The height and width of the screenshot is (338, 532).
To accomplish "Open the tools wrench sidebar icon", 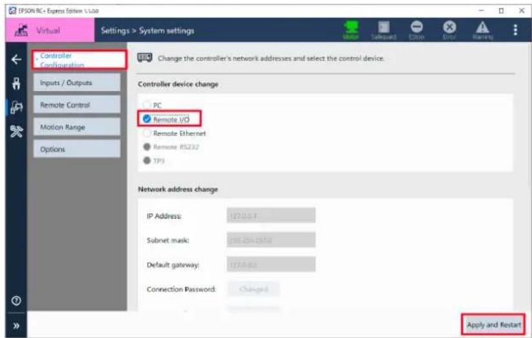I will pos(16,131).
